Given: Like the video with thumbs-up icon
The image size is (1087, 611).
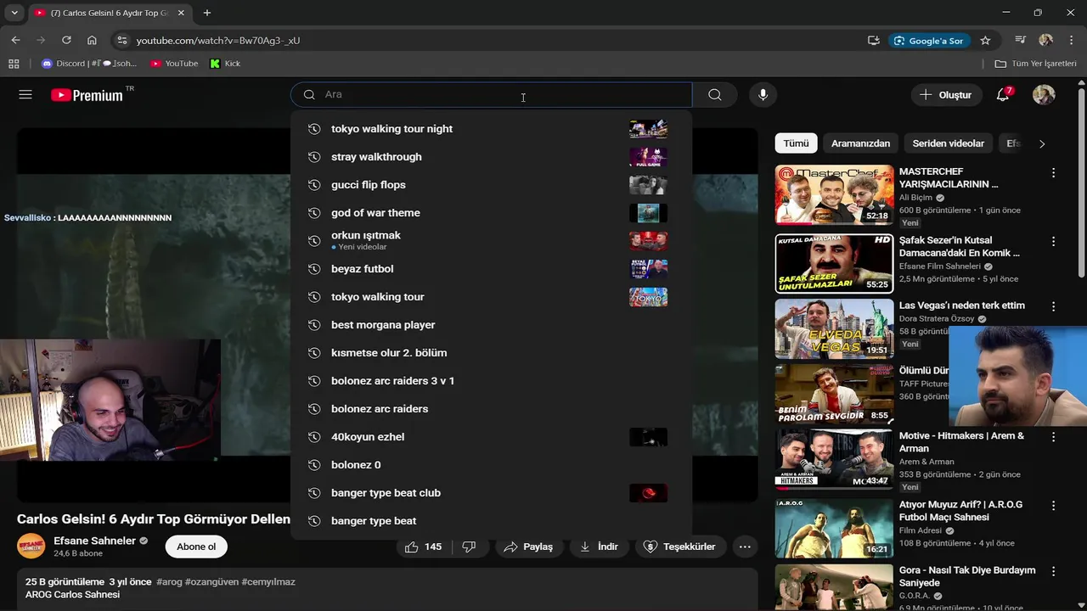Looking at the screenshot, I should (x=423, y=547).
